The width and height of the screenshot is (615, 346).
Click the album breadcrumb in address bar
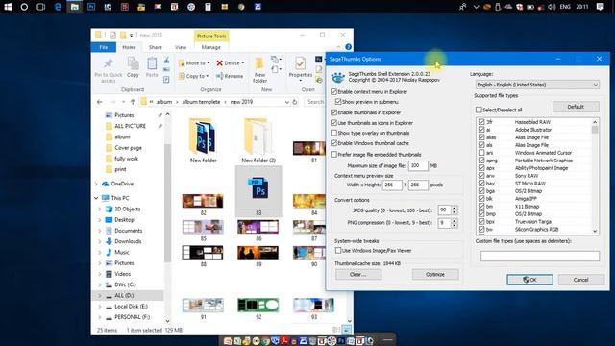[164, 102]
